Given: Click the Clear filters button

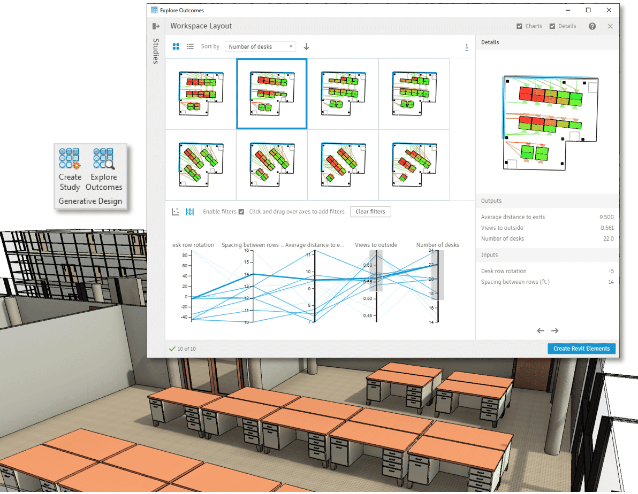Looking at the screenshot, I should tap(370, 212).
